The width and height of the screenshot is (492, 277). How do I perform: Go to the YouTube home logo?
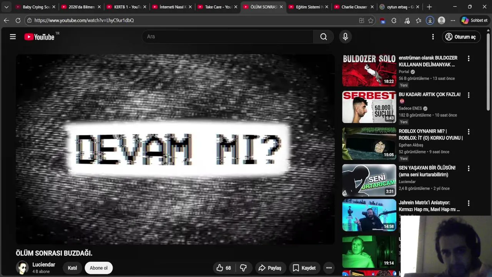click(x=39, y=37)
